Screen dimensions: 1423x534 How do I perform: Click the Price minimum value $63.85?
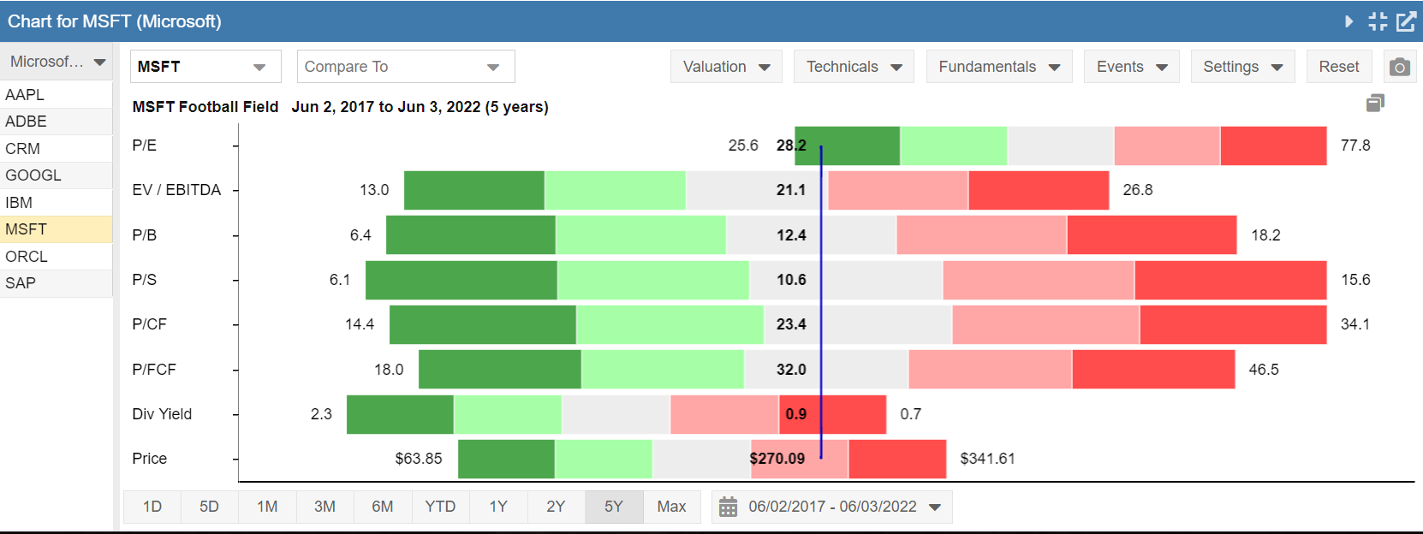pos(419,459)
